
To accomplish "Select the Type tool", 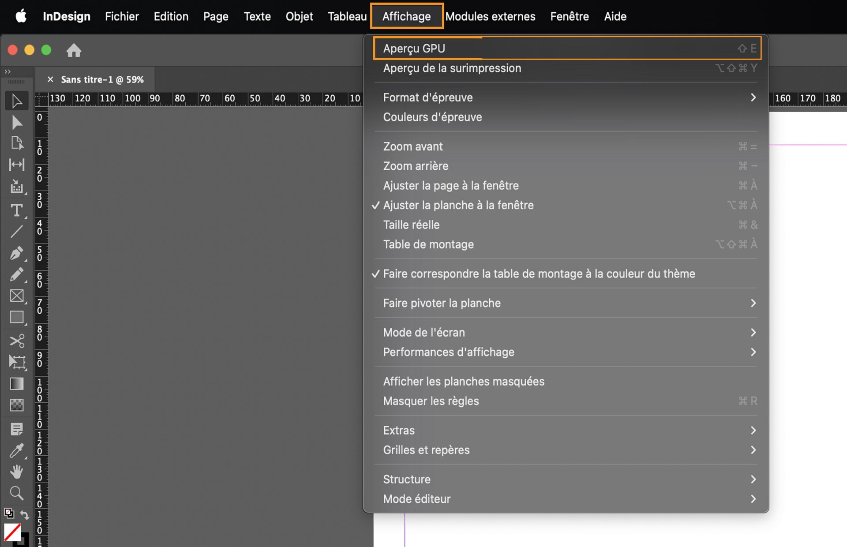I will pyautogui.click(x=17, y=211).
